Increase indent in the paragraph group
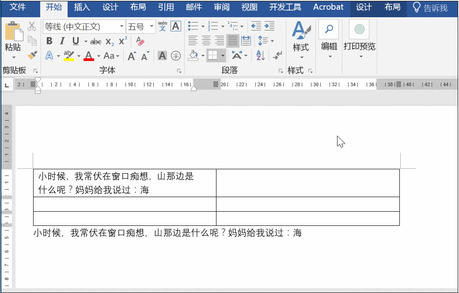Image resolution: width=459 pixels, height=293 pixels. coord(269,26)
